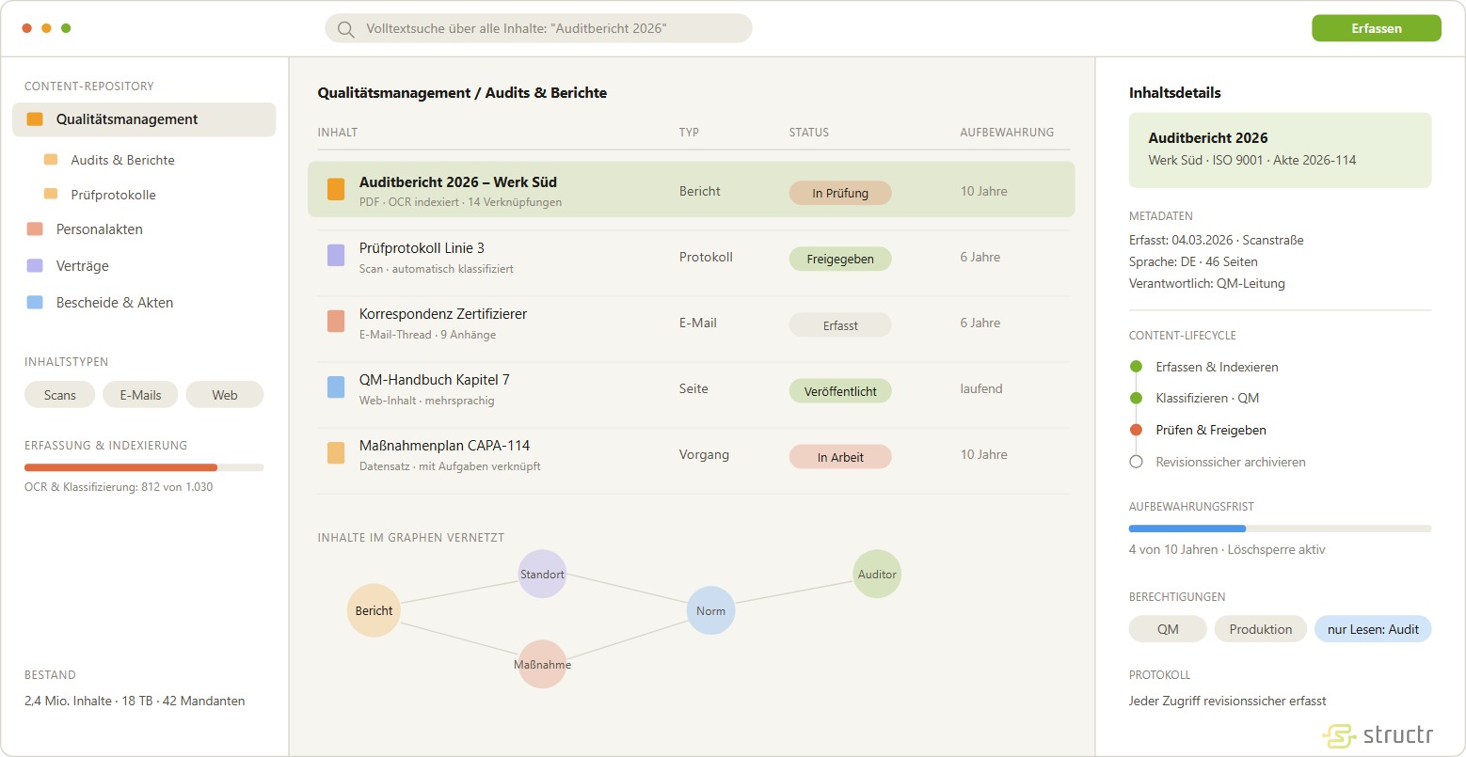Select the Prüfen & Freigeben lifecycle dot
The height and width of the screenshot is (757, 1466).
pyautogui.click(x=1136, y=430)
